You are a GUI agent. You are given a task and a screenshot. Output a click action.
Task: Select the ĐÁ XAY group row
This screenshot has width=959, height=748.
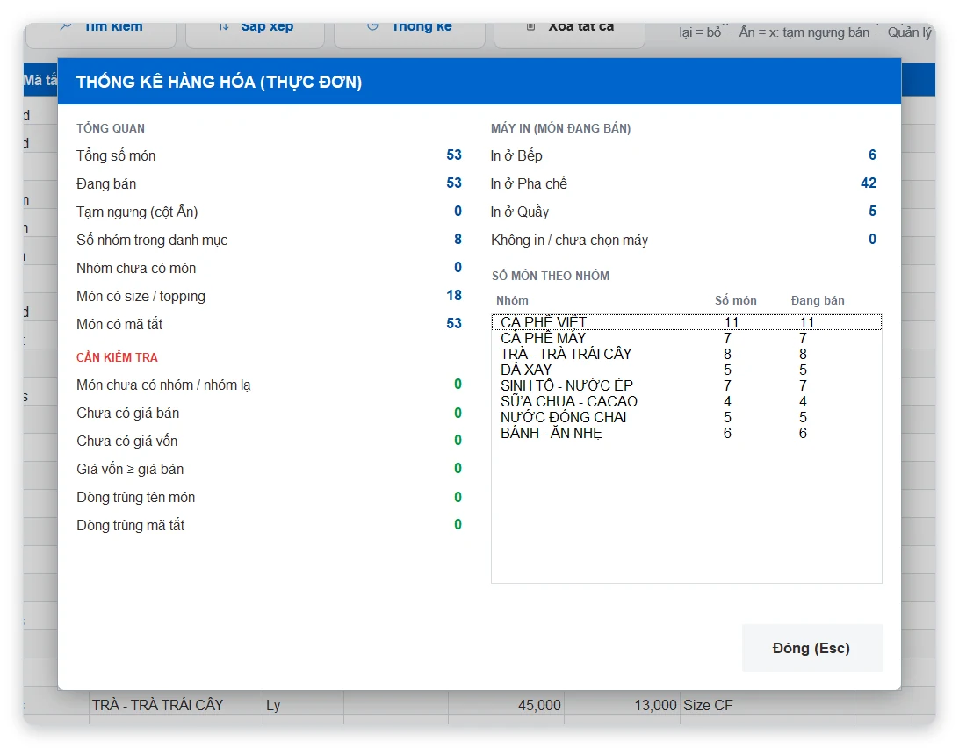(686, 370)
